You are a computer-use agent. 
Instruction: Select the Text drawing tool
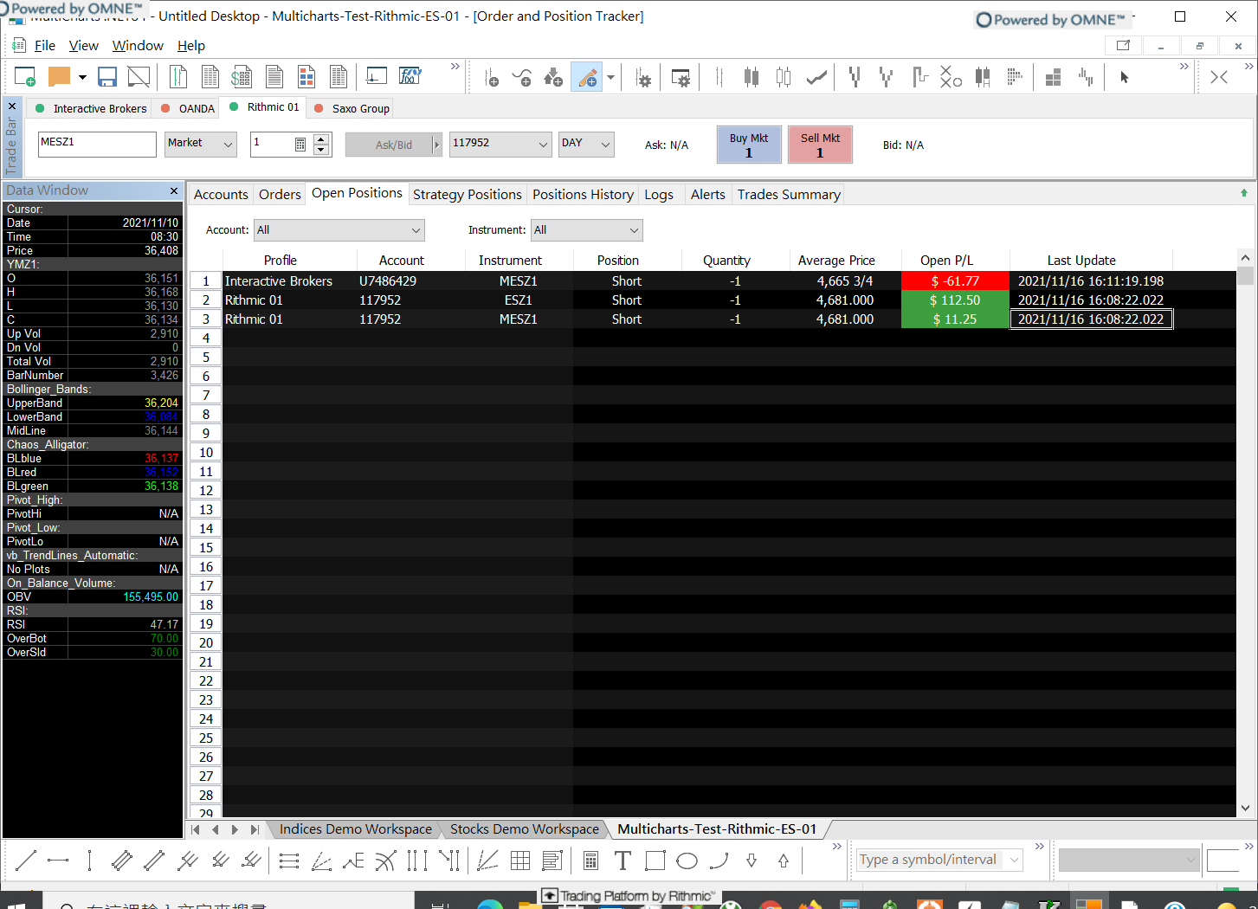pos(623,861)
